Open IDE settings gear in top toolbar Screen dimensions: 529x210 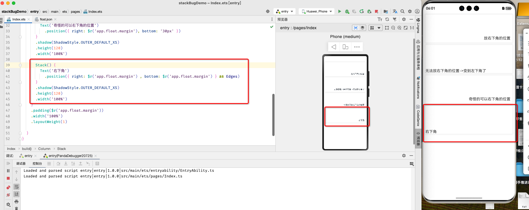[410, 11]
